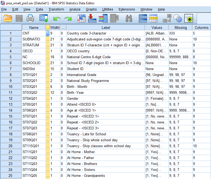Click the green plus toolbar icon

click(189, 18)
